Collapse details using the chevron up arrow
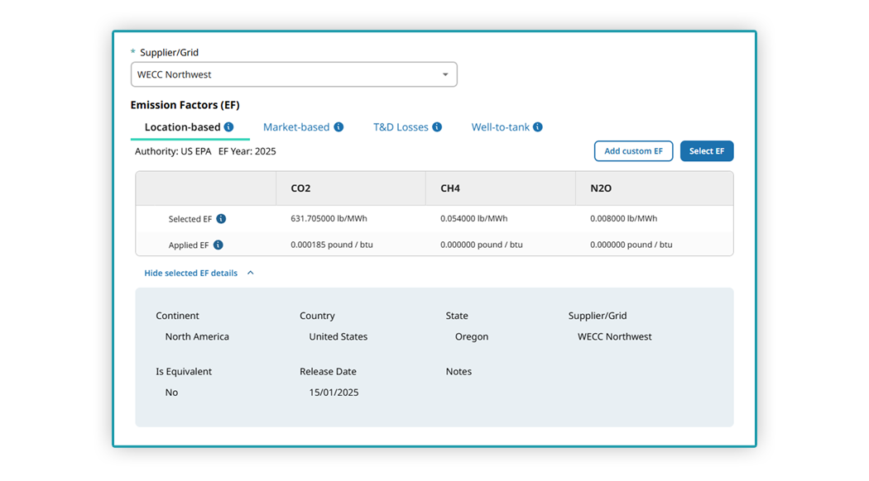869x481 pixels. tap(251, 273)
